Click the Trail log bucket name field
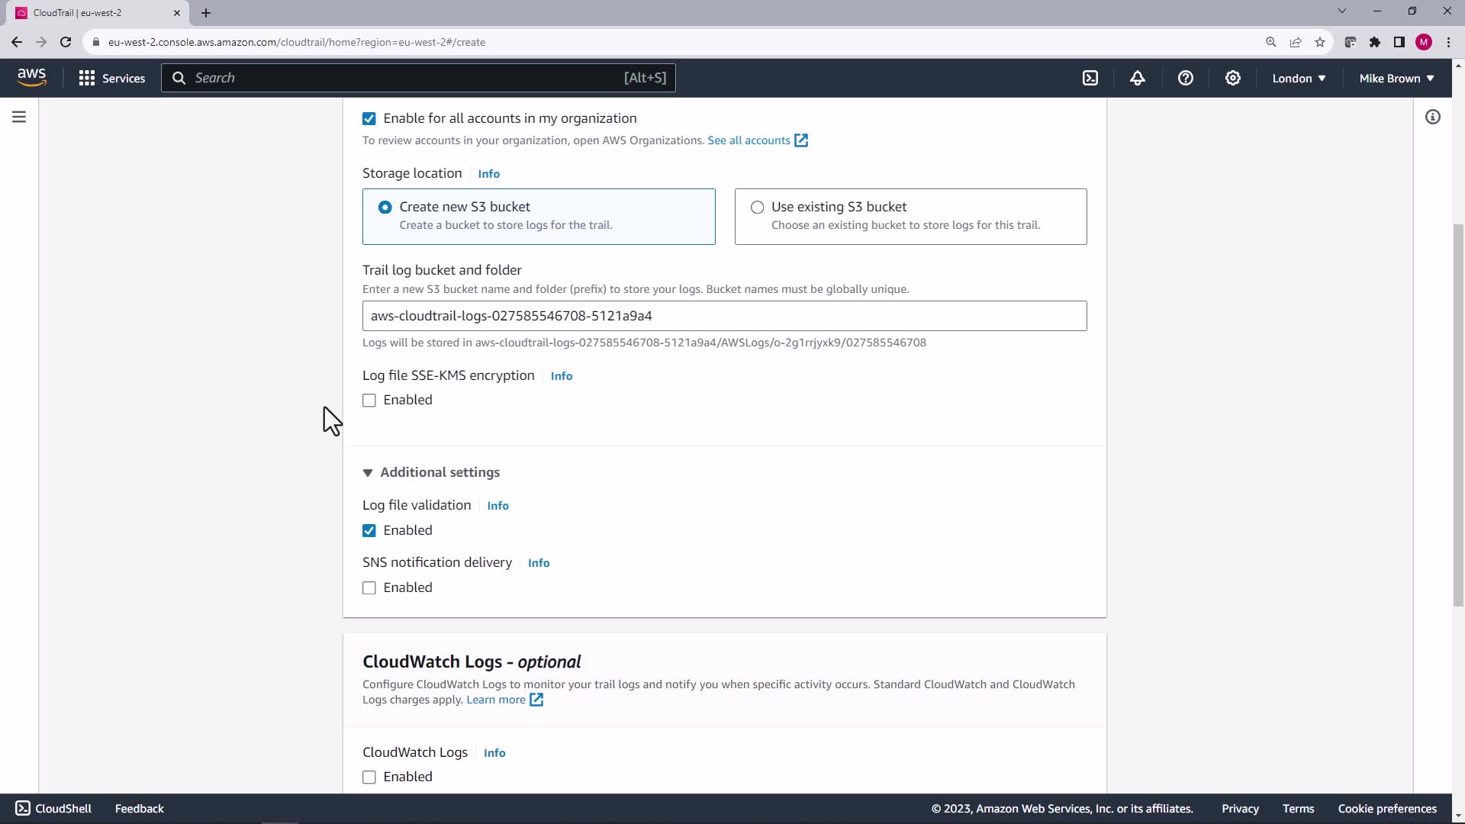Viewport: 1465px width, 824px height. click(x=723, y=316)
